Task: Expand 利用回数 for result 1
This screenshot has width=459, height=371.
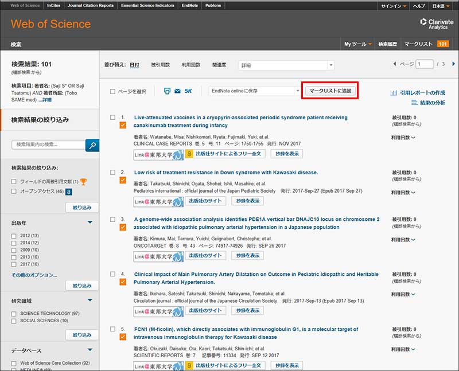Action: 403,138
